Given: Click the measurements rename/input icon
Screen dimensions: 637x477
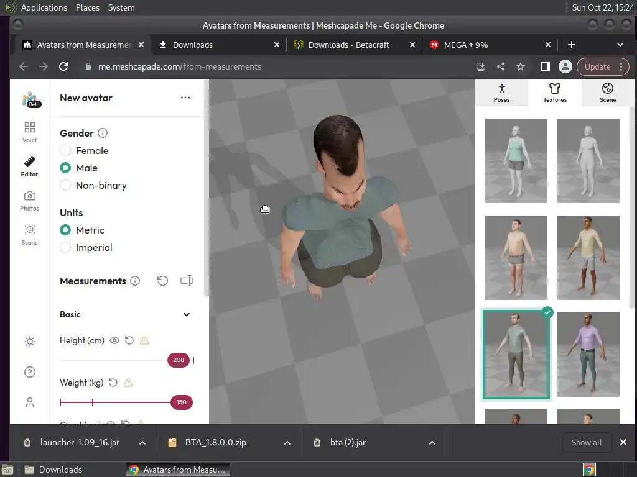Looking at the screenshot, I should (187, 281).
